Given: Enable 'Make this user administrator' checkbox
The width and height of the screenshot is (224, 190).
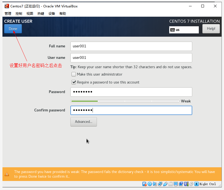Looking at the screenshot, I should (x=74, y=74).
